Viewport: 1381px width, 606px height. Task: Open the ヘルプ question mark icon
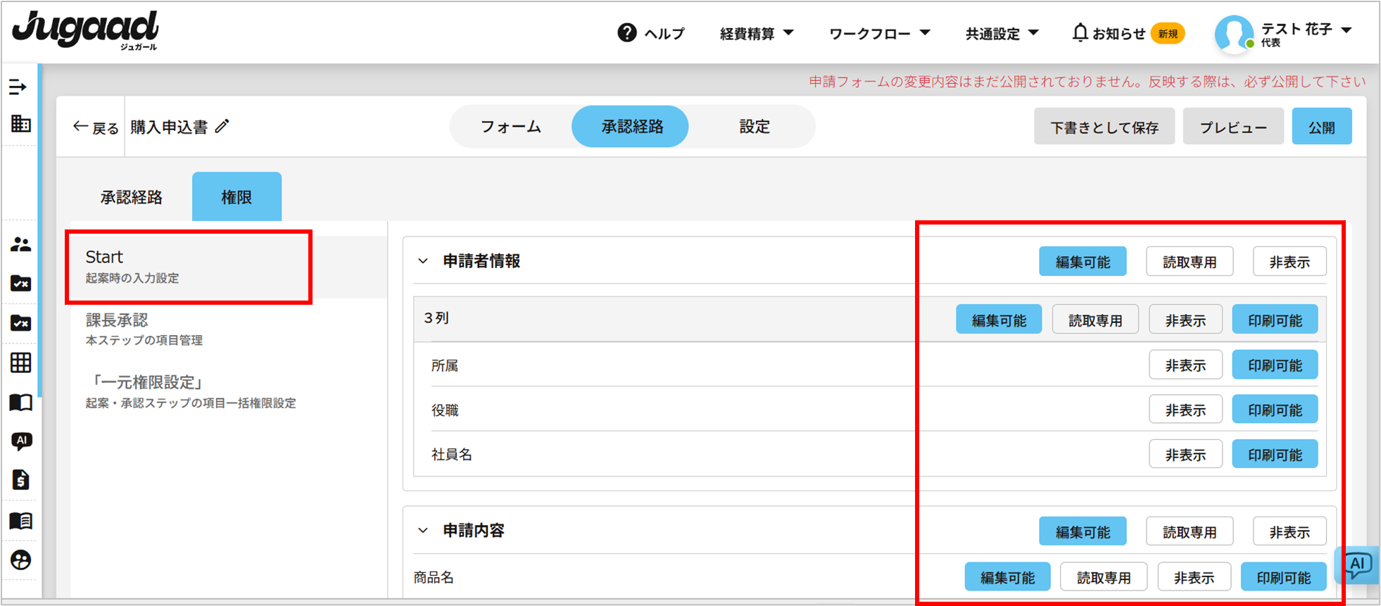[x=626, y=33]
